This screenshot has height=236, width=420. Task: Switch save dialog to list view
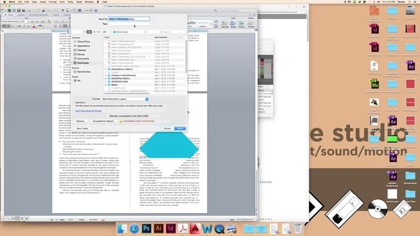89,32
